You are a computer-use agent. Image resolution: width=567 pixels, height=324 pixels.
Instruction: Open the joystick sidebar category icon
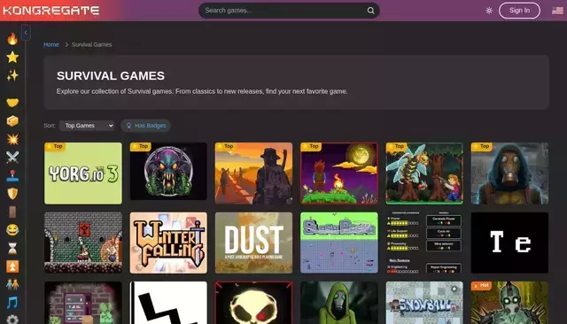tap(12, 175)
